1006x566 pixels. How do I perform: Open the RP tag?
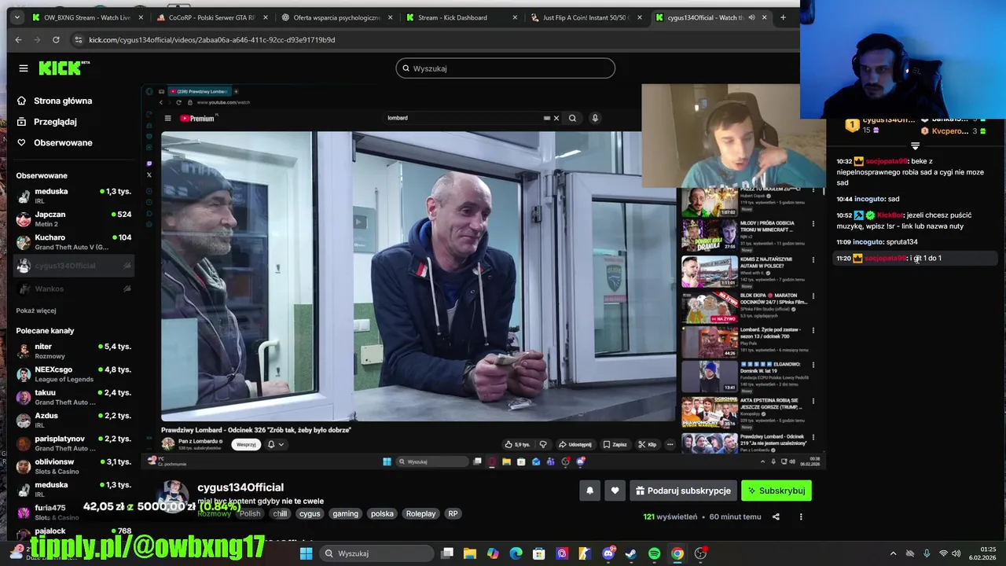[x=453, y=514]
